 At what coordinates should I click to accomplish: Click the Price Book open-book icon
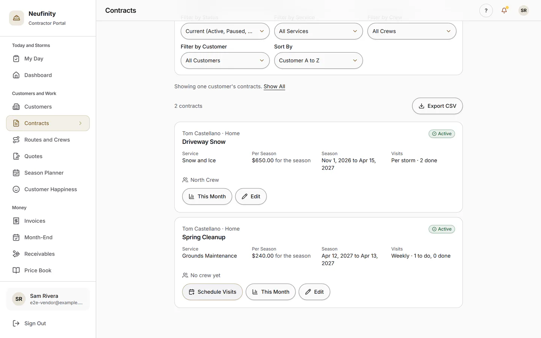[16, 270]
